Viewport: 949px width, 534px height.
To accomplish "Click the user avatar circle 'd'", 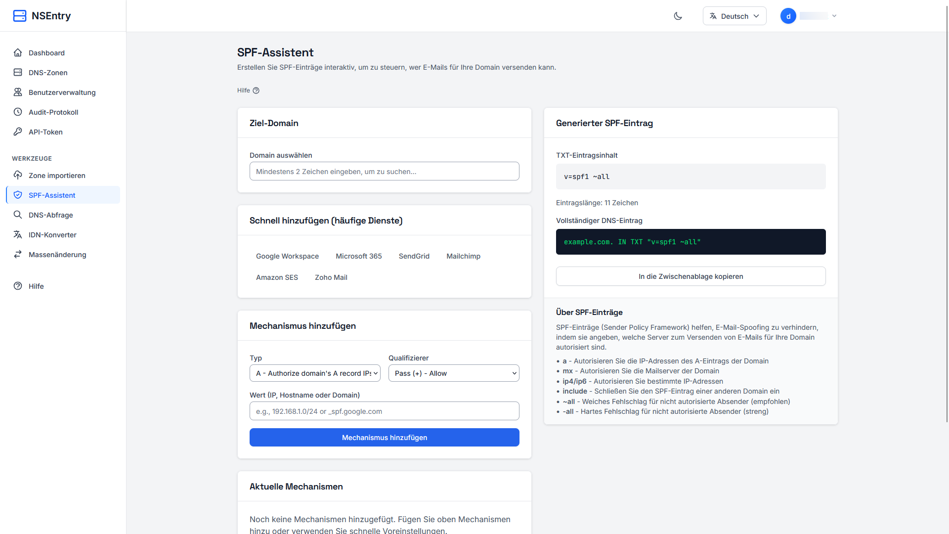I will (x=788, y=16).
